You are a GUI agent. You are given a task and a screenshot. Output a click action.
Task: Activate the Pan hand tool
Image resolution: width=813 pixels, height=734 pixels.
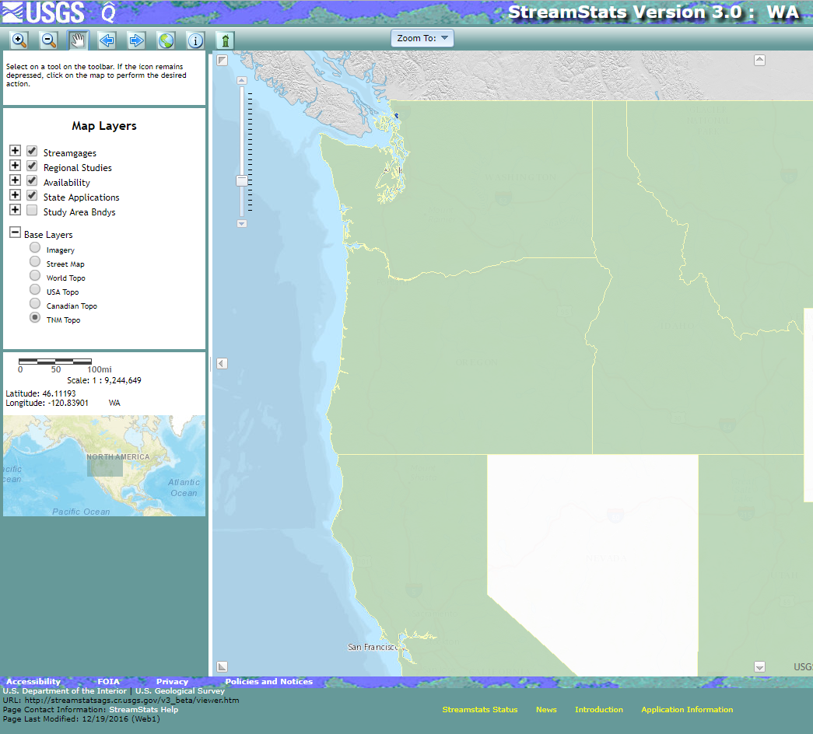(78, 40)
